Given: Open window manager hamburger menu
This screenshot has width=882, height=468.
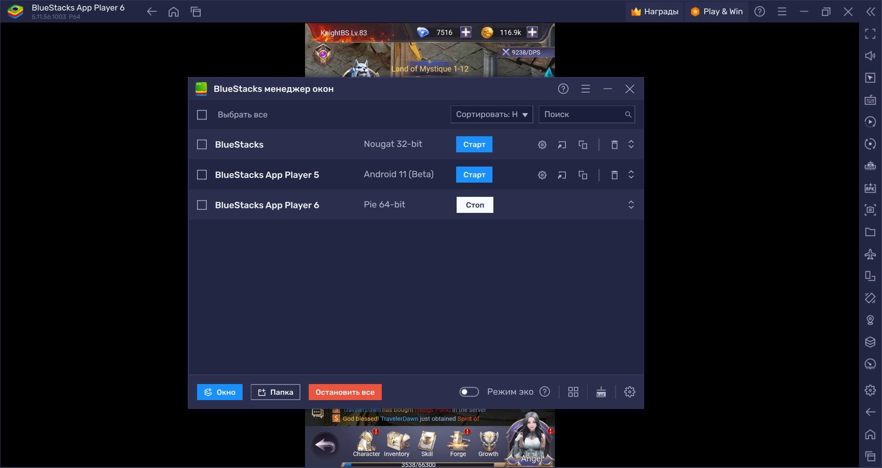Looking at the screenshot, I should pos(586,89).
